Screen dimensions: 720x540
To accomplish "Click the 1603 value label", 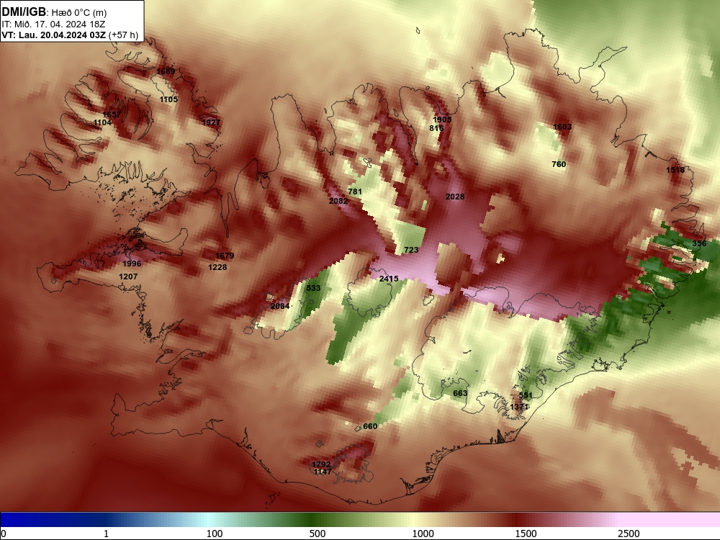I will (x=562, y=127).
